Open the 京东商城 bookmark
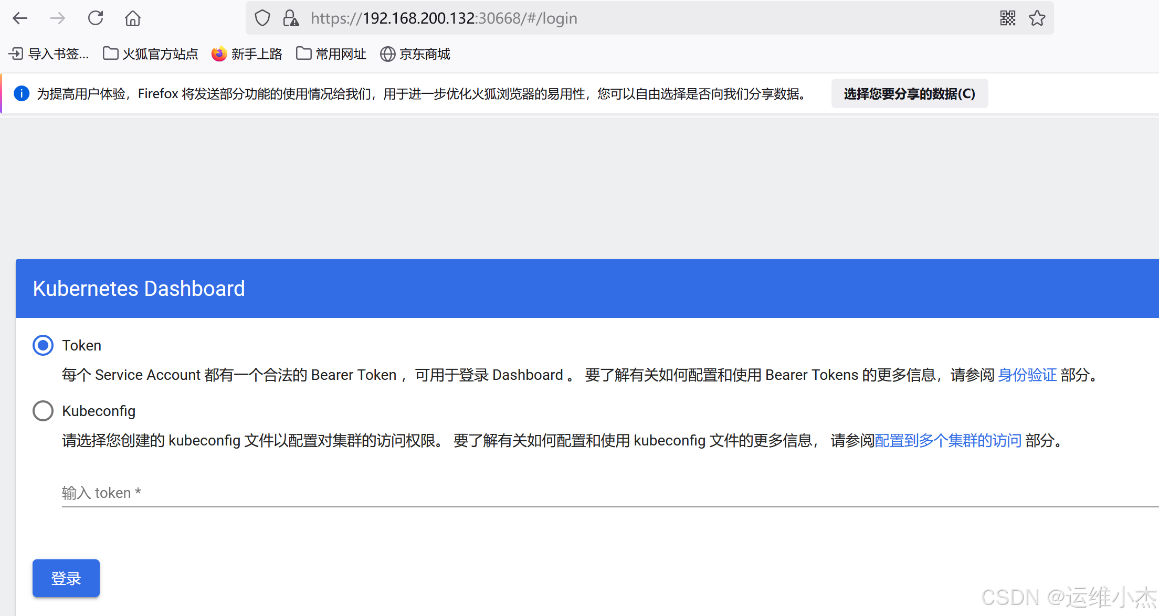Screen dimensions: 1159x616 tap(415, 54)
